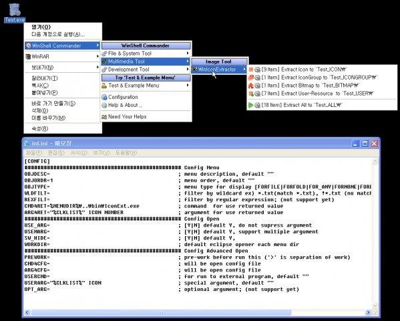The width and height of the screenshot is (400, 321).
Task: Open the 파일(F) menu in Notepad
Action: tap(34, 152)
